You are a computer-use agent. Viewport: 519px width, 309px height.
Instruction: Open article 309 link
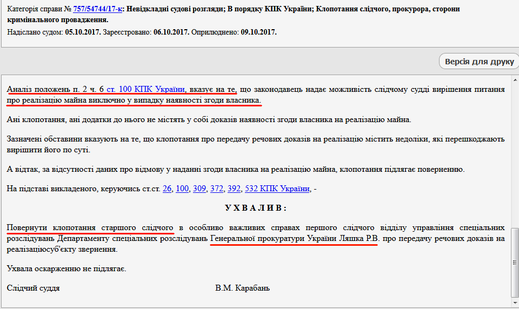199,189
